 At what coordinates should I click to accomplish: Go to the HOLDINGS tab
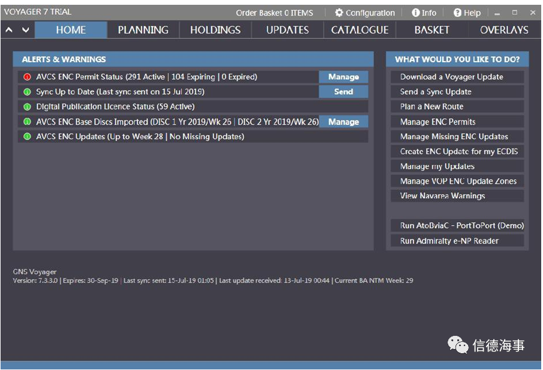pos(215,30)
